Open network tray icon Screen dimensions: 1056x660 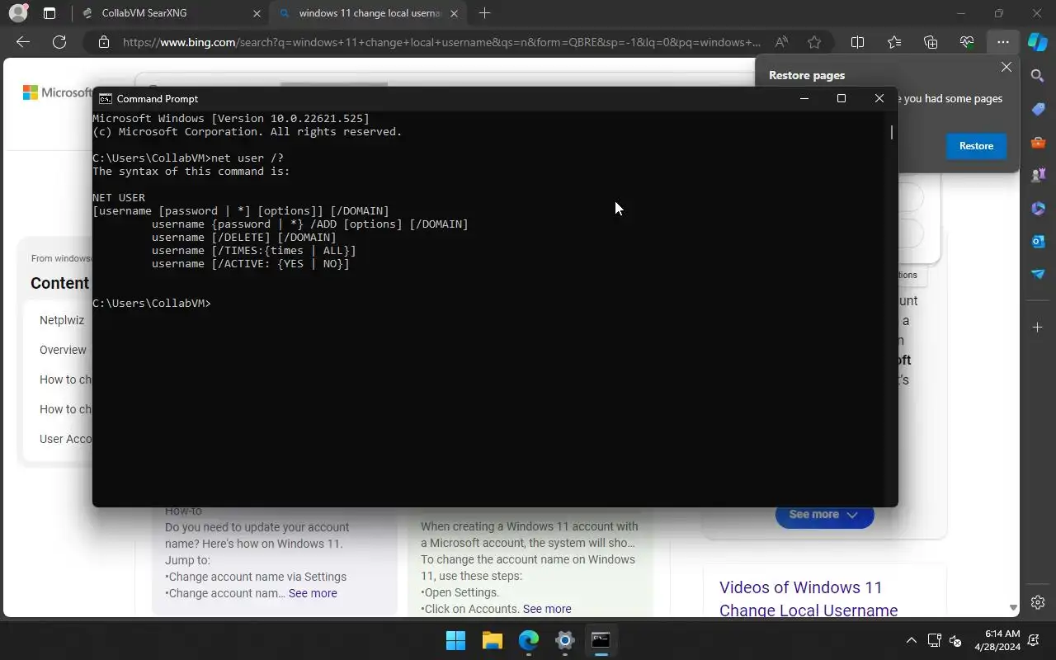click(935, 640)
